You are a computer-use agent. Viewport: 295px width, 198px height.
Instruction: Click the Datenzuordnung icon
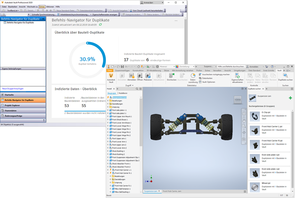(193, 78)
